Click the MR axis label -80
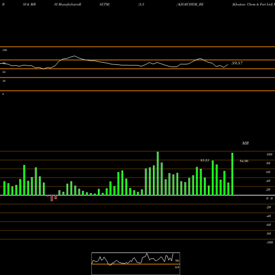 point(268,234)
